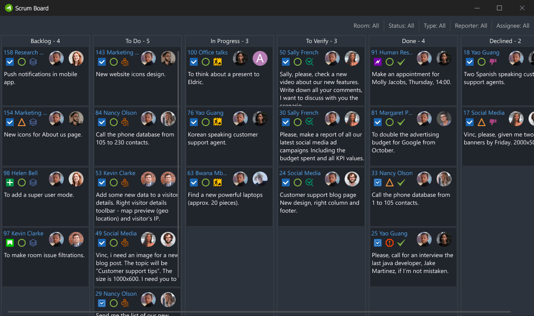
Task: Open the Status: All filter
Action: (401, 25)
